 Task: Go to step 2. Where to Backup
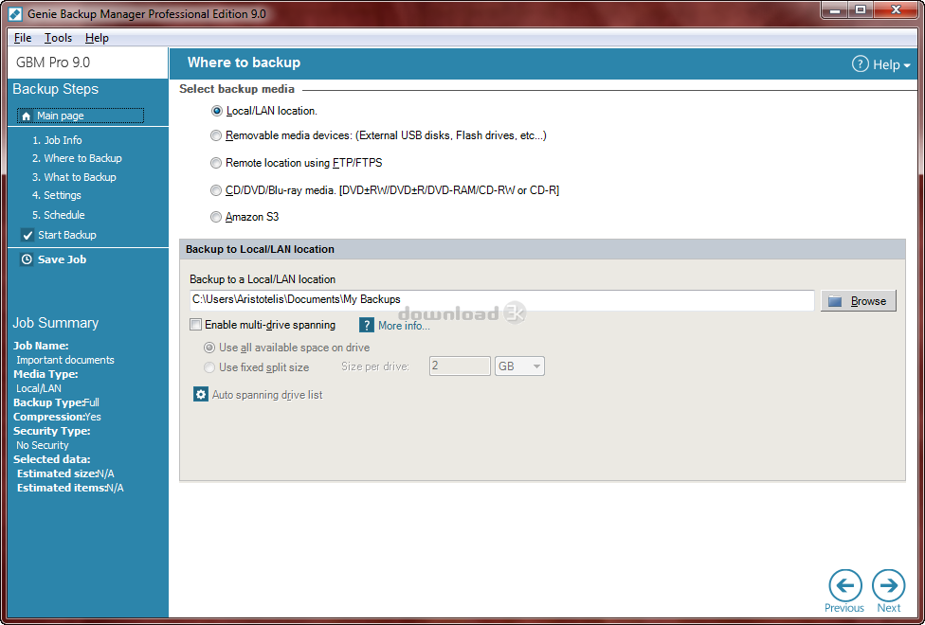click(77, 158)
